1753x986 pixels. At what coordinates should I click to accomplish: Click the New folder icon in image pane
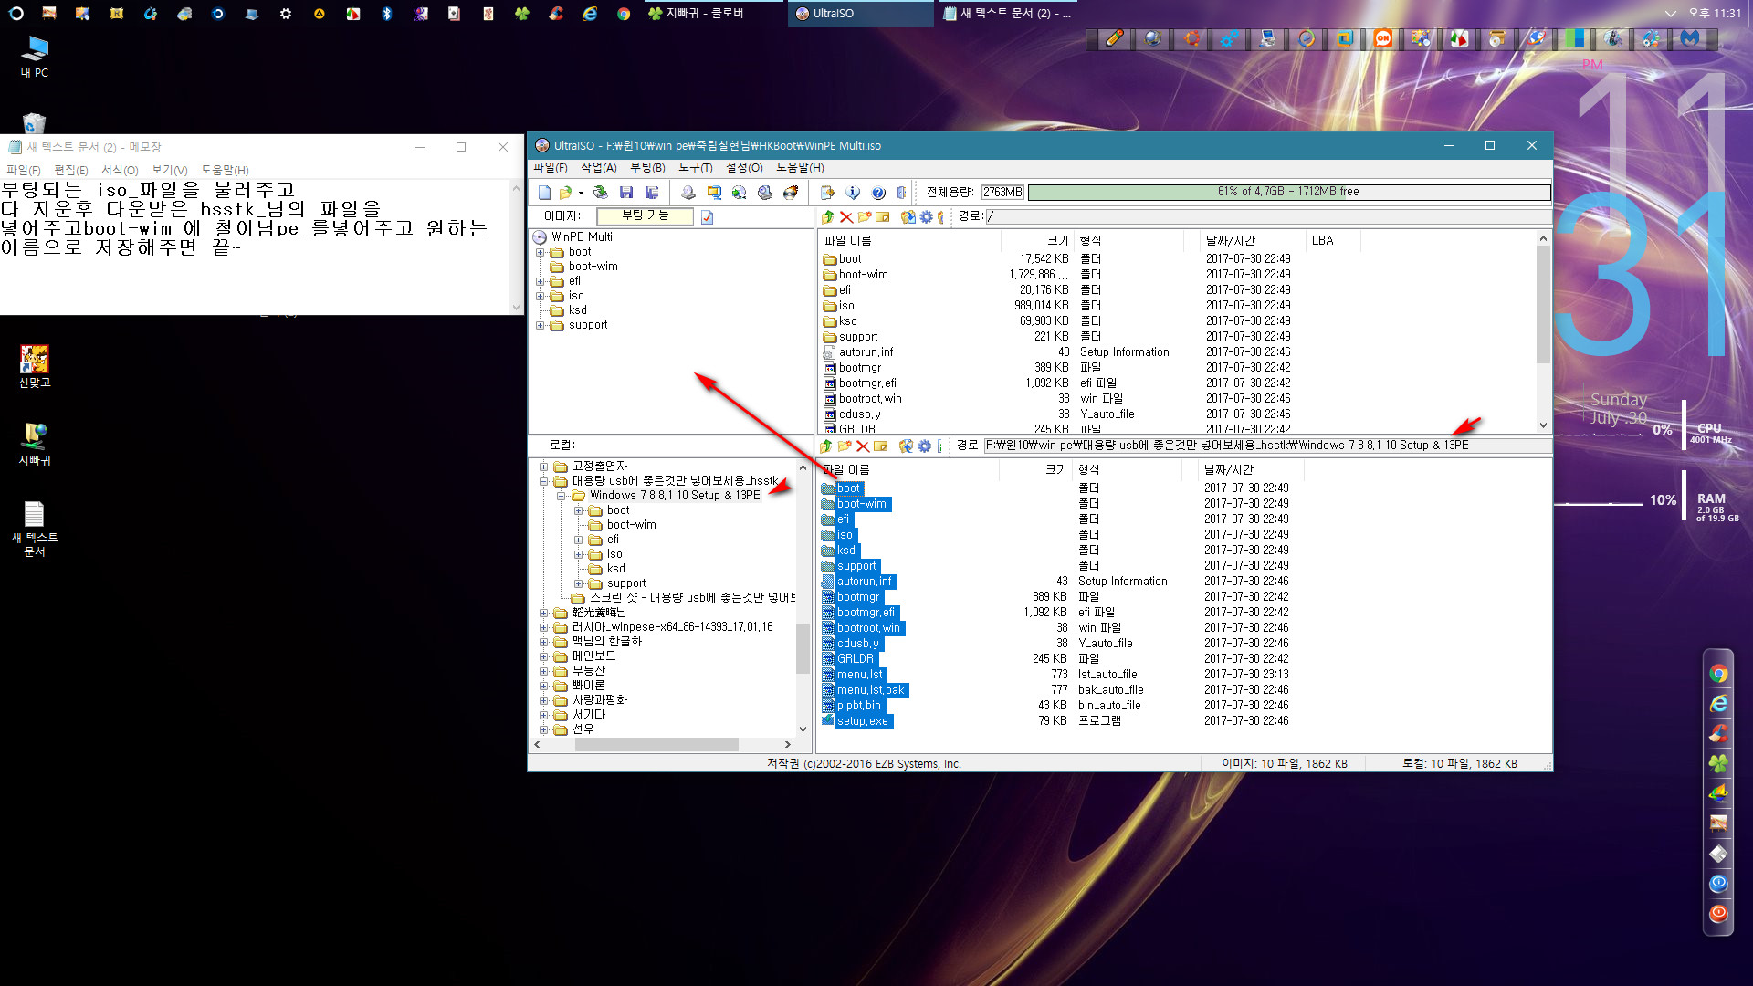(865, 216)
